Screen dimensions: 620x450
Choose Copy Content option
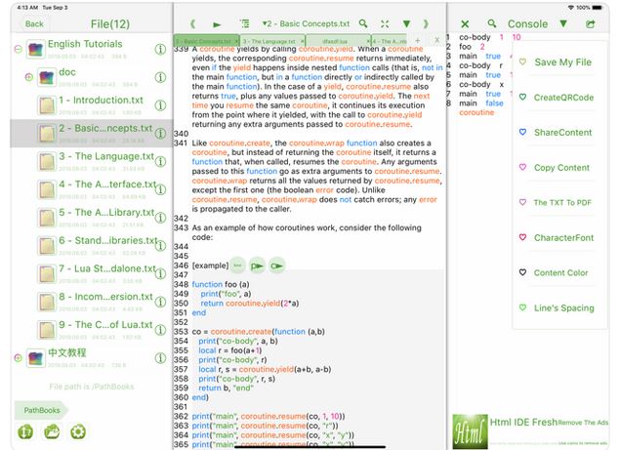click(561, 168)
